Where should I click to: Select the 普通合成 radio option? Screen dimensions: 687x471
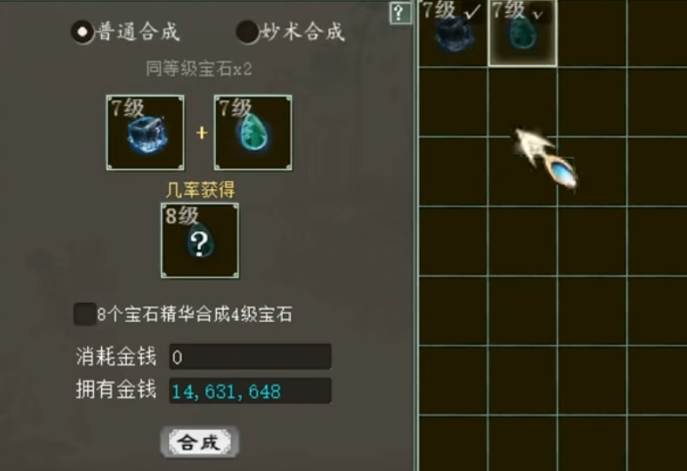pyautogui.click(x=83, y=32)
